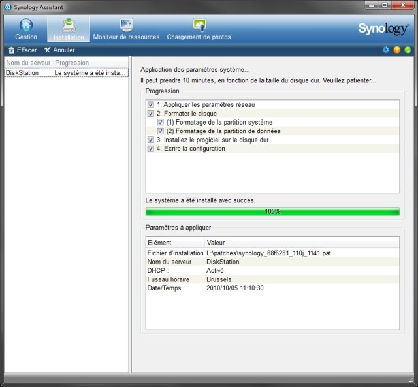
Task: Toggle checkbox Ecrire la configuration
Action: click(151, 149)
